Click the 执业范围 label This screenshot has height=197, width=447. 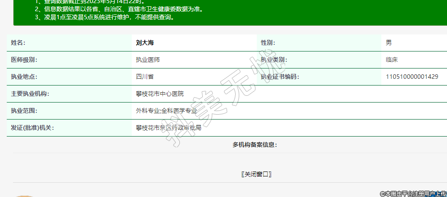coord(24,111)
